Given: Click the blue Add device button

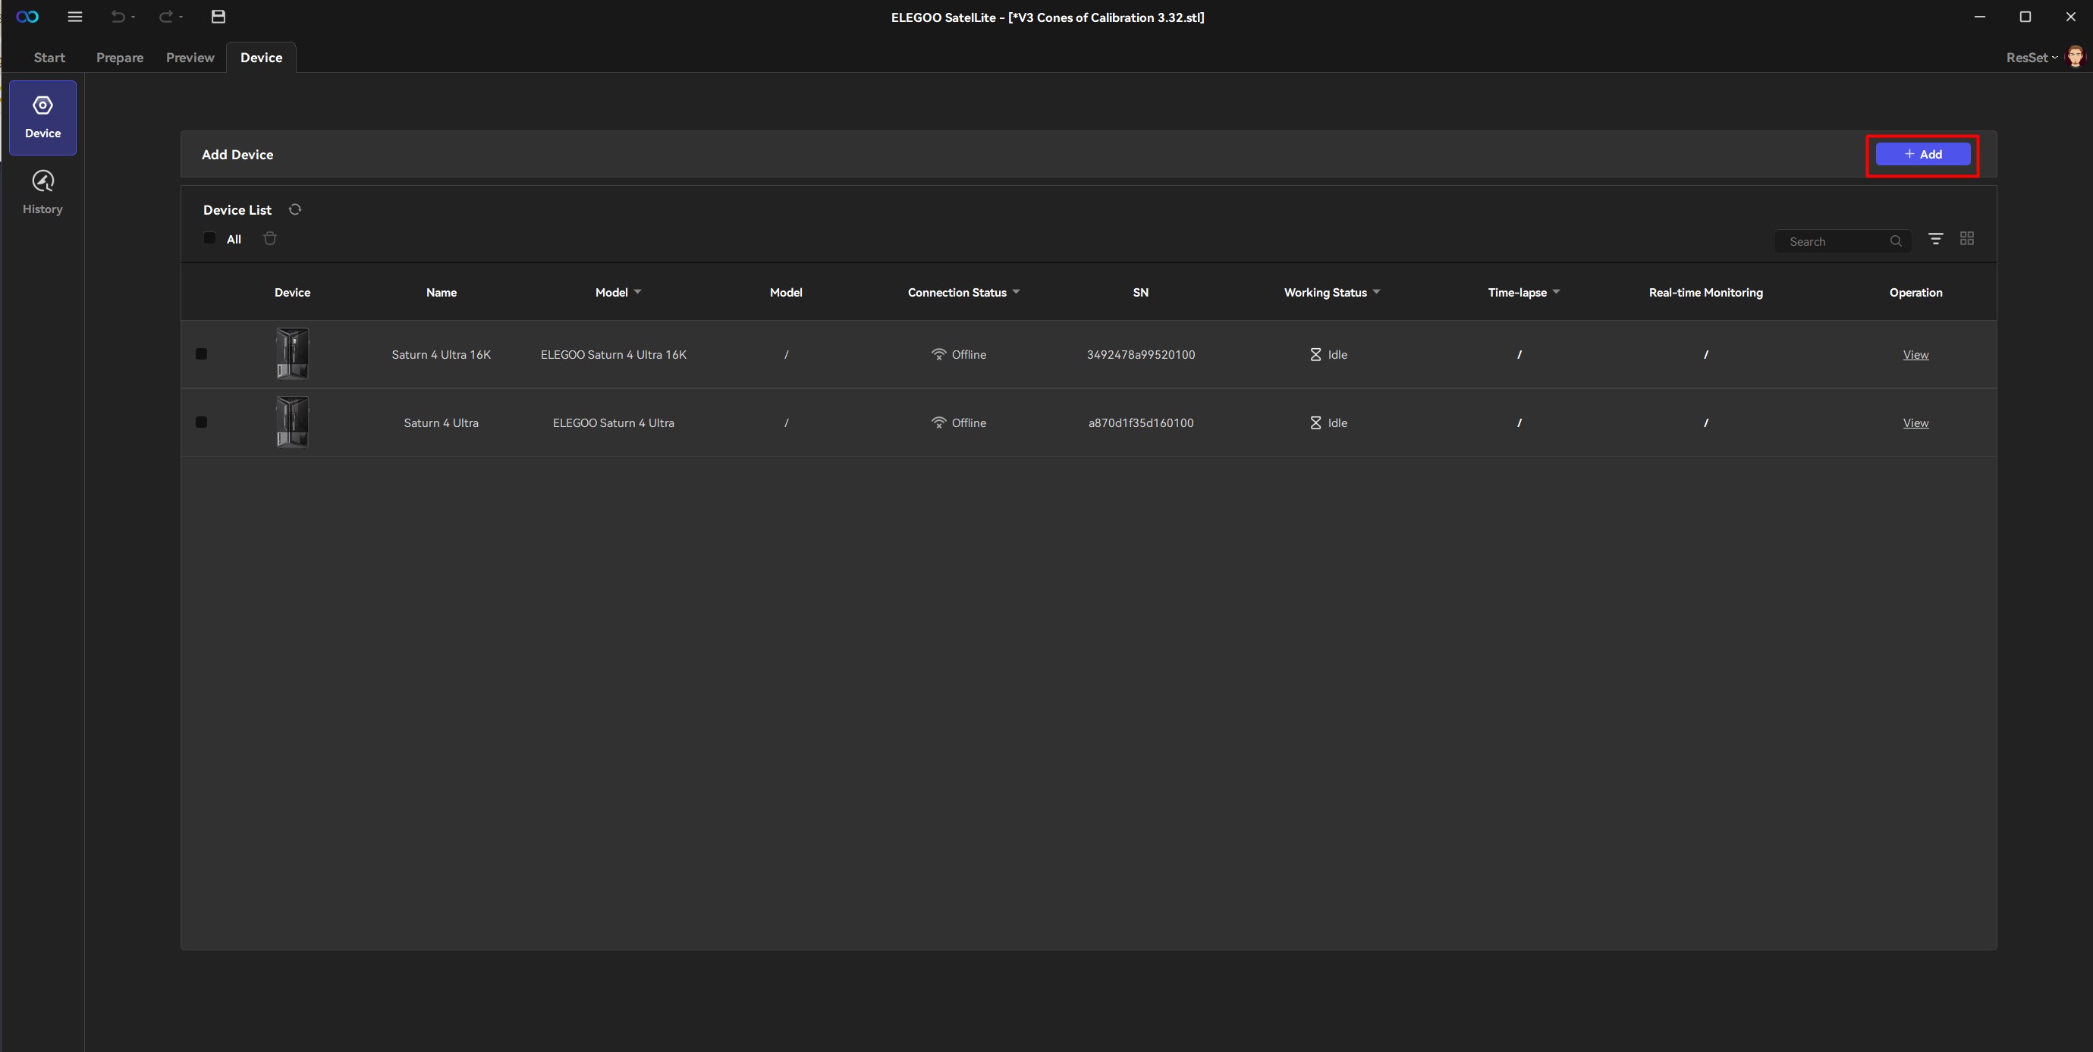Looking at the screenshot, I should (x=1922, y=154).
